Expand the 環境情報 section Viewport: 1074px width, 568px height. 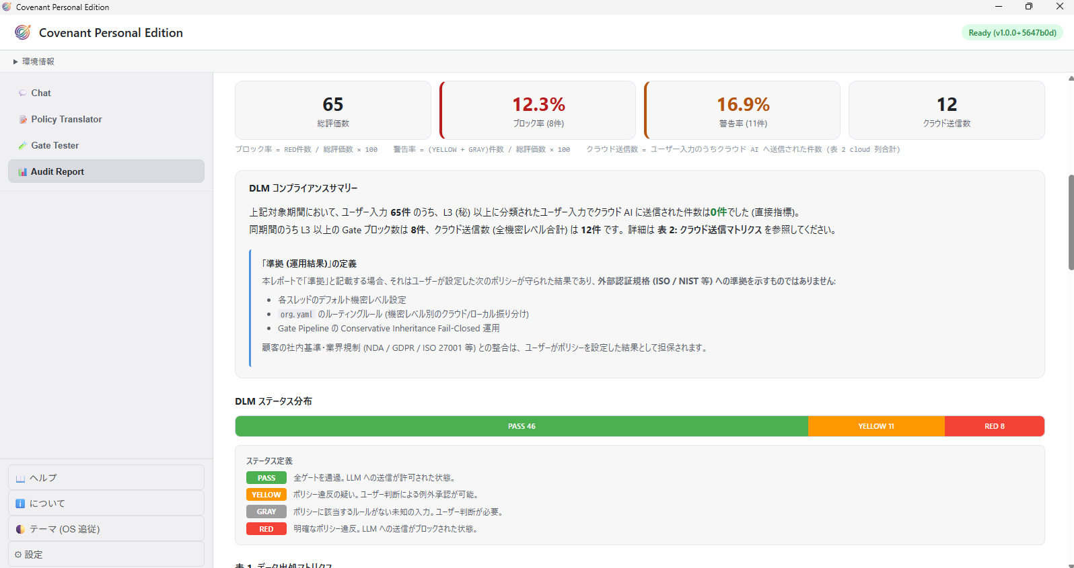[34, 61]
